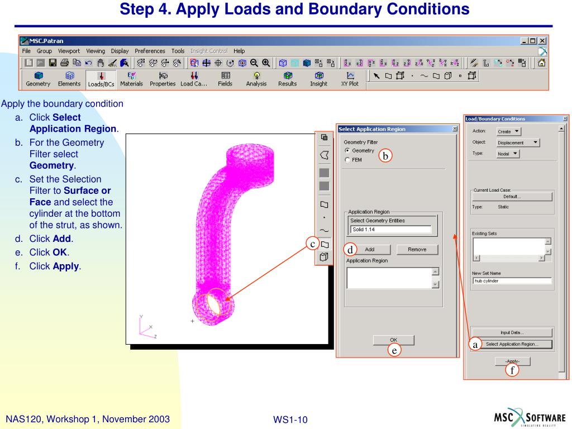Click OK in Select Application Region

[x=393, y=340]
